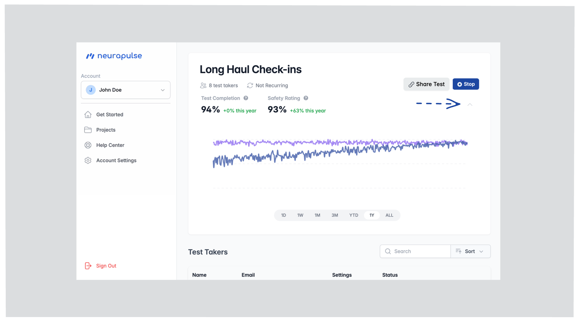Image resolution: width=580 pixels, height=322 pixels.
Task: Open Projects from the sidebar menu
Action: (x=106, y=130)
